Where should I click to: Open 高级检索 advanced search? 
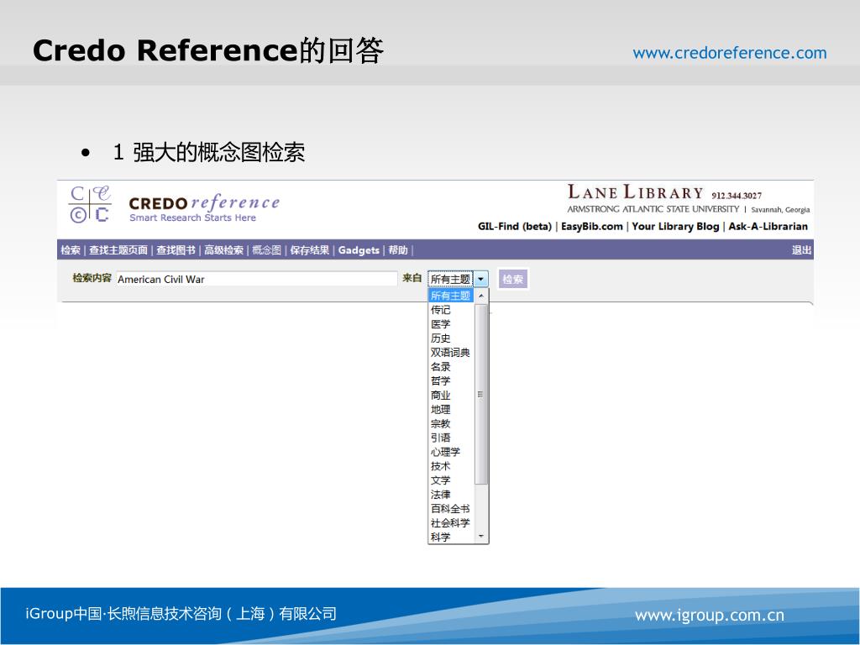point(223,250)
